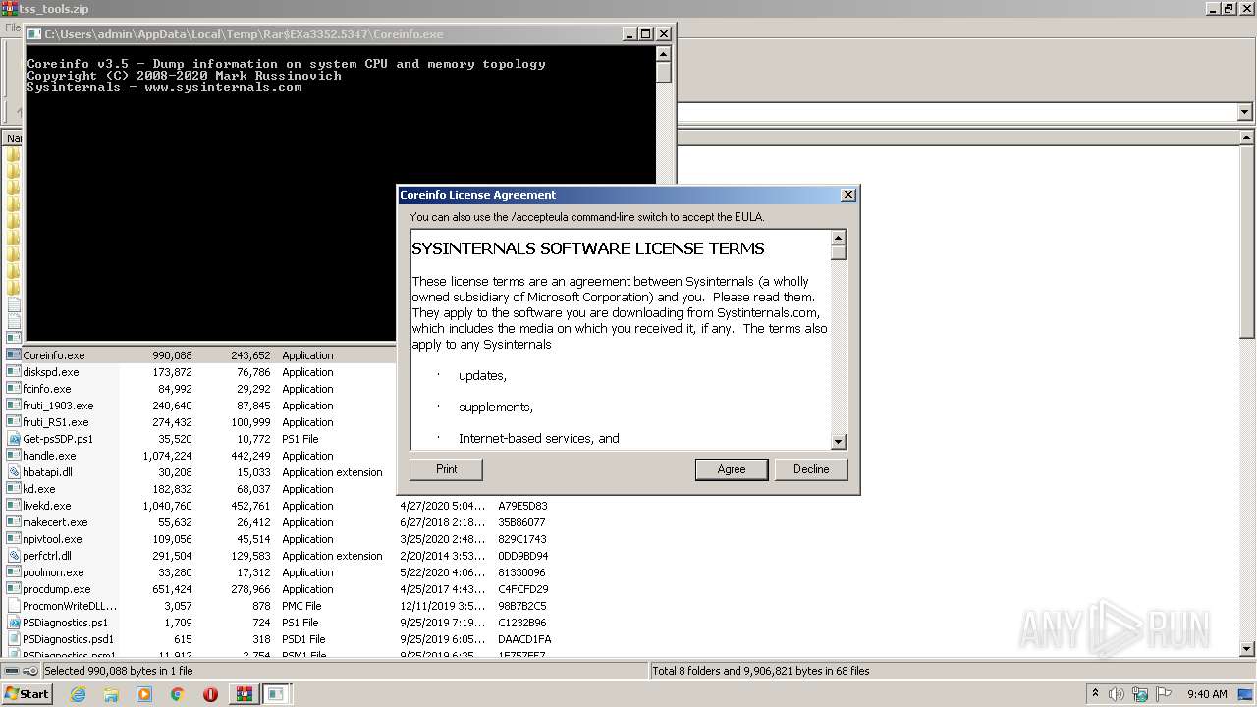1257x707 pixels.
Task: Click the 9:40 AM clock
Action: tap(1207, 694)
